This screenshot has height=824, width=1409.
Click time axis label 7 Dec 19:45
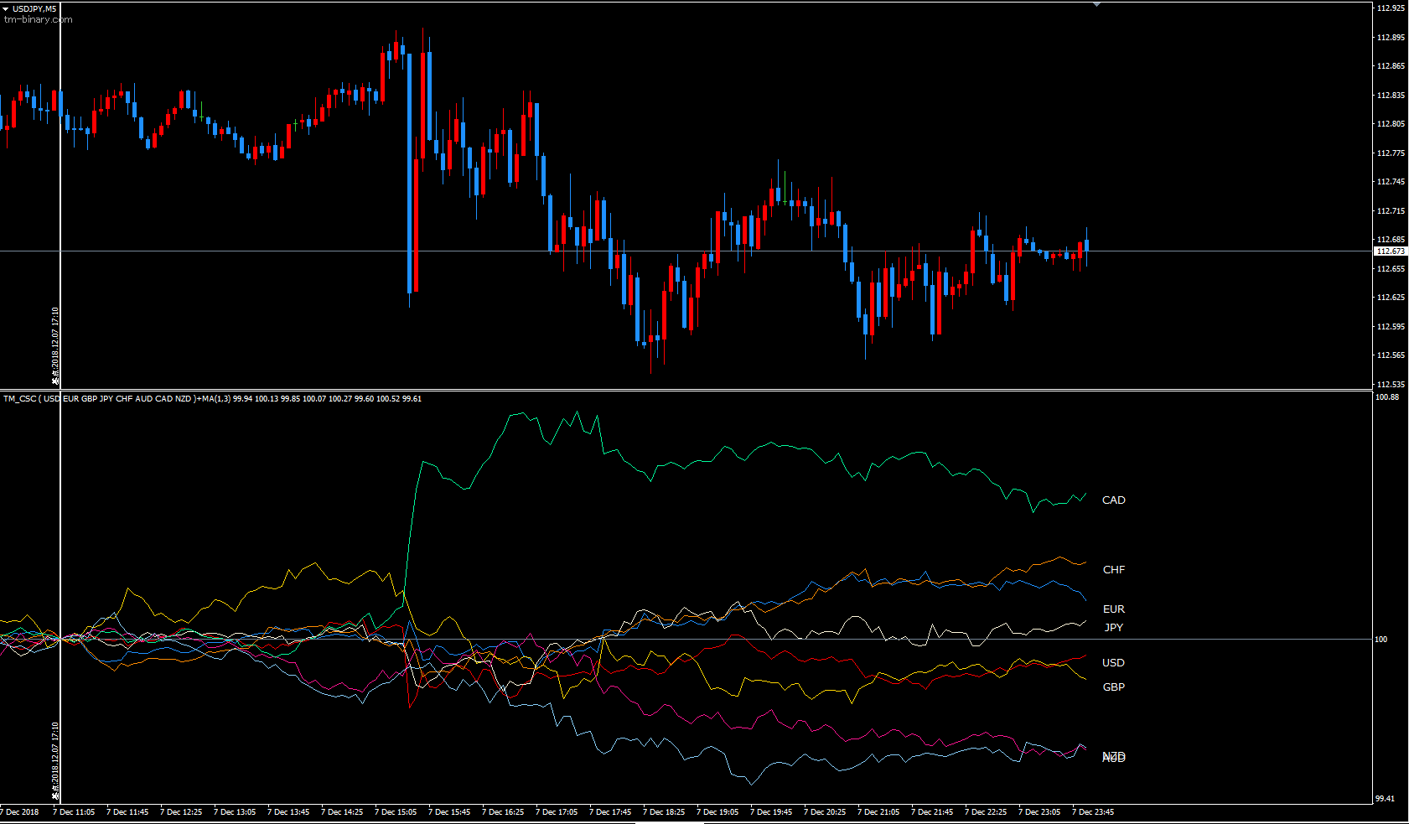(x=771, y=812)
